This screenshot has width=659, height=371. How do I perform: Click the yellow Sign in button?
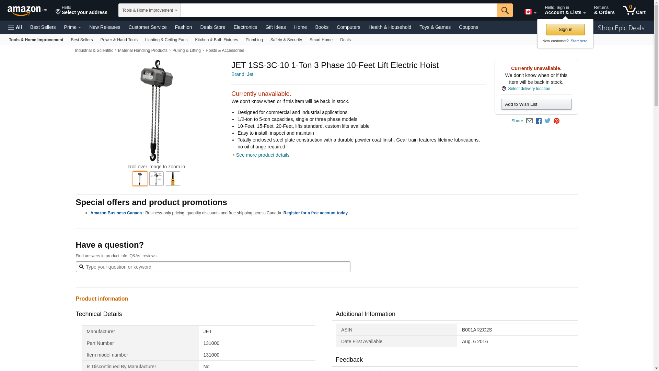(x=565, y=30)
